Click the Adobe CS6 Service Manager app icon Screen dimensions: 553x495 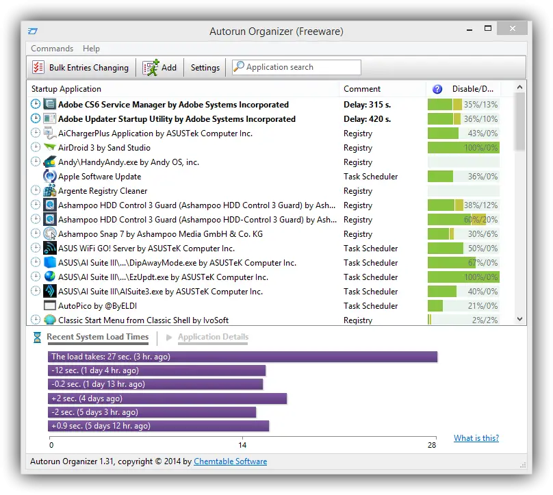click(50, 104)
